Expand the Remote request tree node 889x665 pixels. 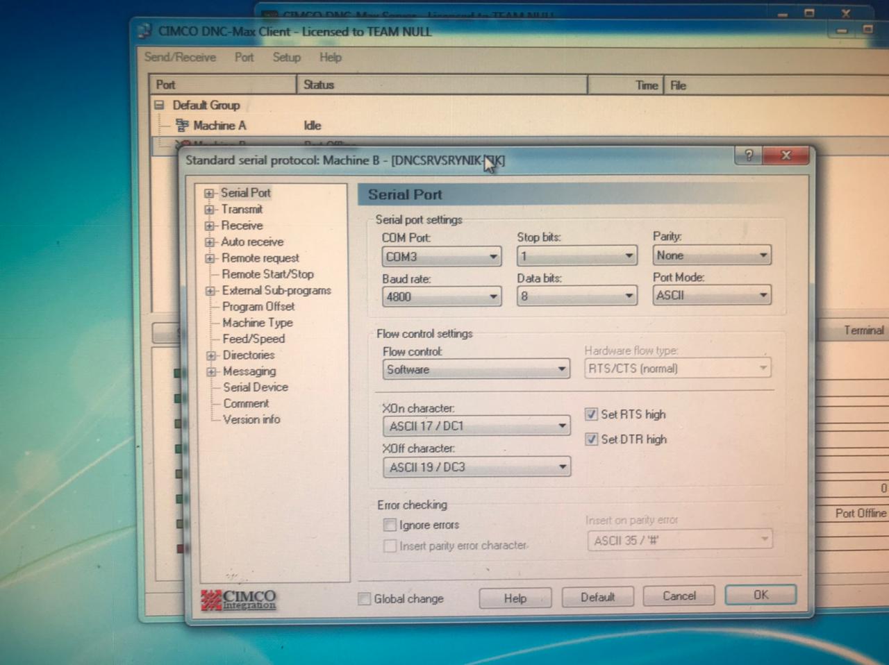coord(210,258)
